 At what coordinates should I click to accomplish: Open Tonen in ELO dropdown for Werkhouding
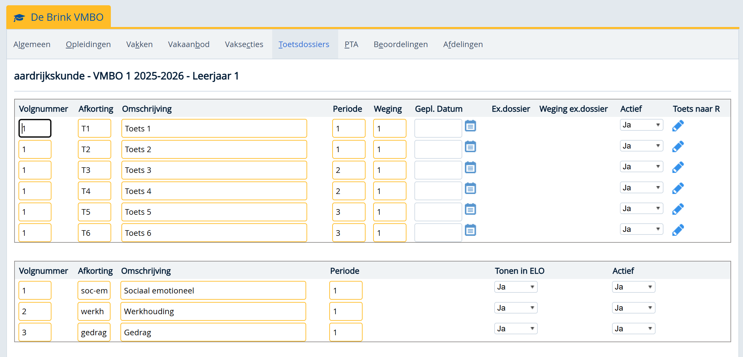click(515, 308)
